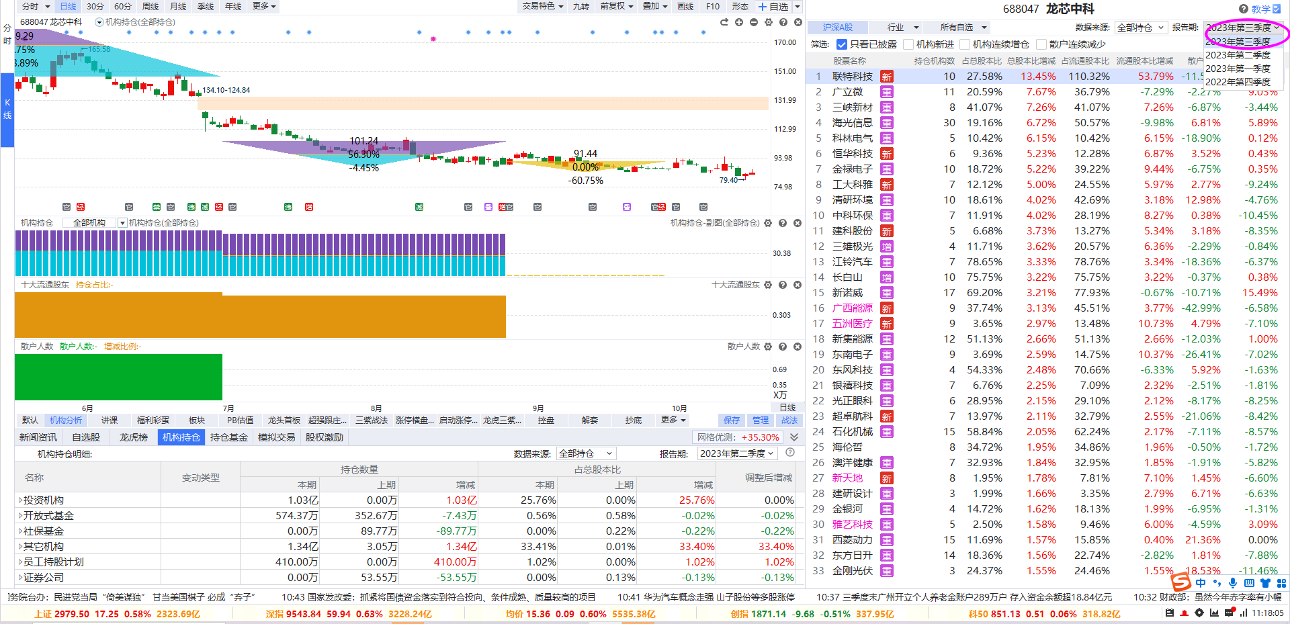Sort by 占总股本比 column header

point(981,60)
